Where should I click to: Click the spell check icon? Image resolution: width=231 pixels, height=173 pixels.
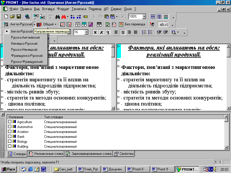(51, 17)
